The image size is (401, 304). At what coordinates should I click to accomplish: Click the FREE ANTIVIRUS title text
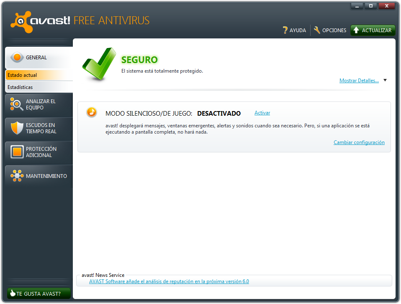(x=111, y=20)
